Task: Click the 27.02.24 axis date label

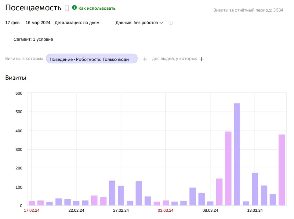Action: [121, 210]
